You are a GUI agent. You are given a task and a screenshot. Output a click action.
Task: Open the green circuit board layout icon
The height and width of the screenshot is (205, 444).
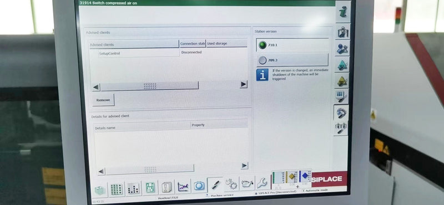click(x=150, y=187)
